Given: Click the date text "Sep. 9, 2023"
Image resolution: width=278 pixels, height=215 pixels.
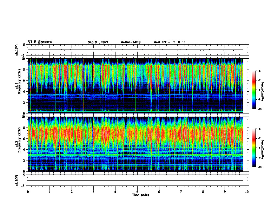Looking at the screenshot, I should [98, 42].
